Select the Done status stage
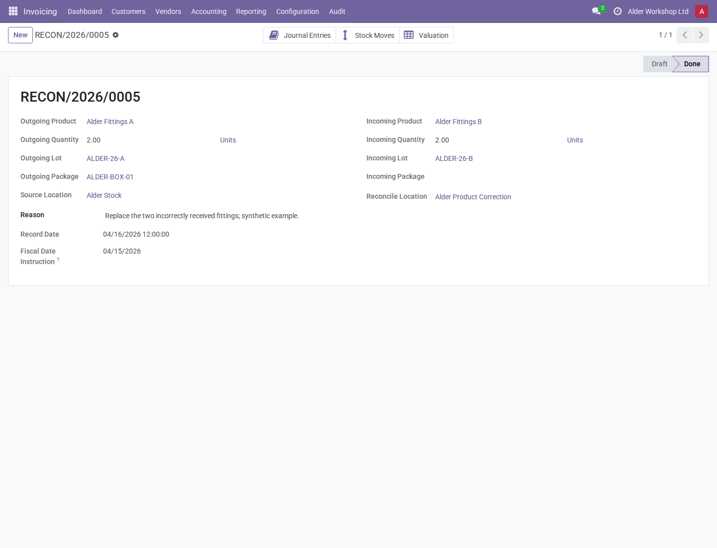The image size is (717, 548). coord(692,64)
